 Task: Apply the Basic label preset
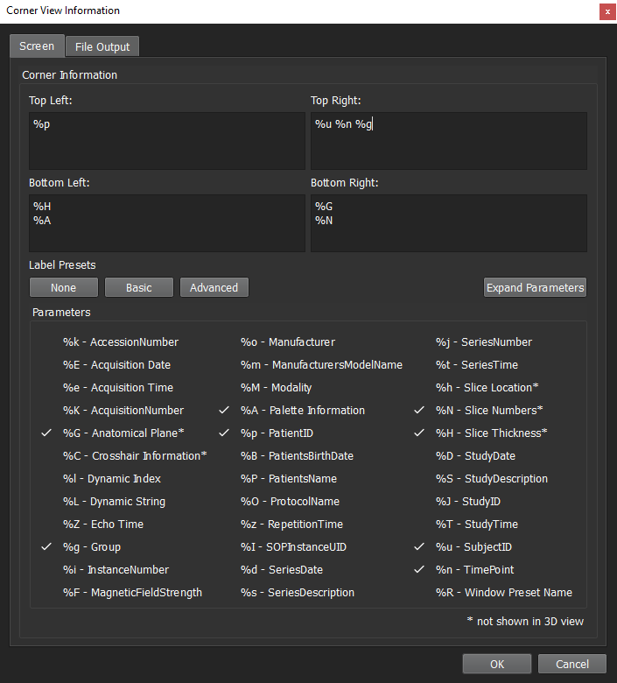pos(138,287)
